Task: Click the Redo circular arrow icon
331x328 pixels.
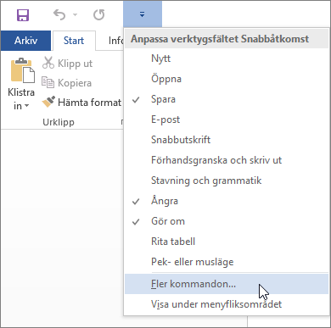Action: pos(99,14)
